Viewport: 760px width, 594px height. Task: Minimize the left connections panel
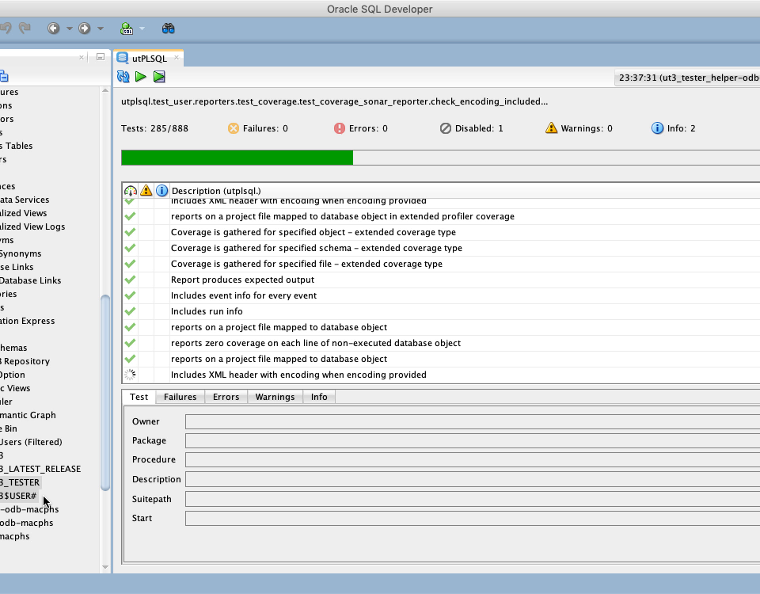tap(101, 57)
